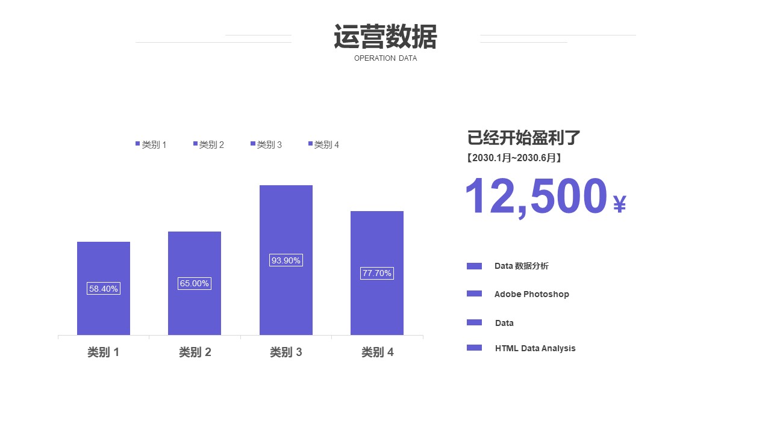Click the purple marker beside HTML Data Analysis

click(474, 348)
